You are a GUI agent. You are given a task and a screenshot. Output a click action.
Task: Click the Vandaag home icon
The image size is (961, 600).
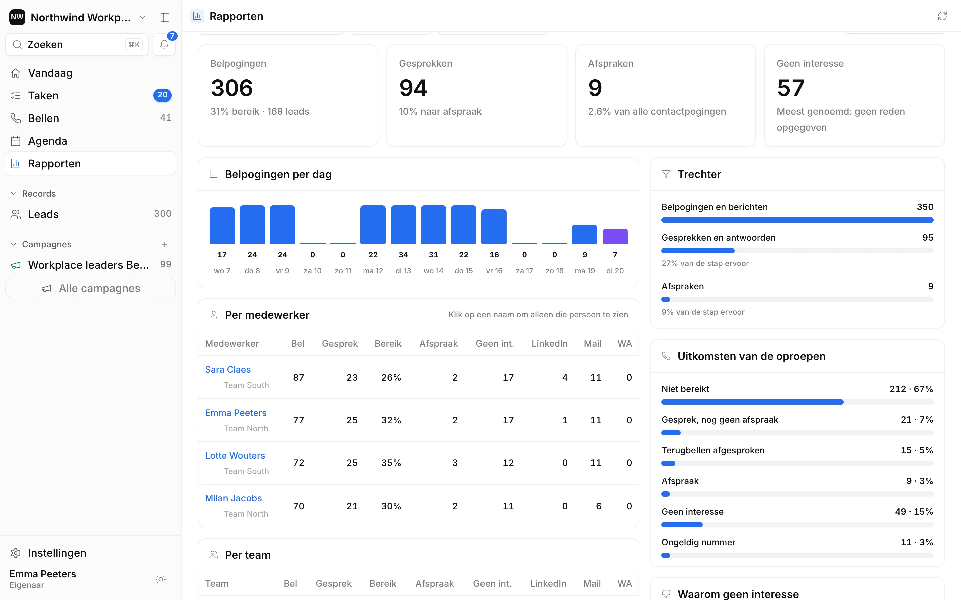[x=15, y=73]
